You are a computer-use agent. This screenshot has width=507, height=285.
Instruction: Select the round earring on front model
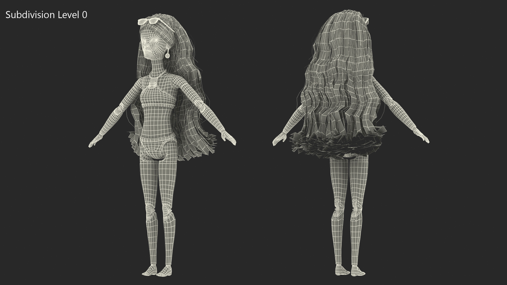click(167, 56)
